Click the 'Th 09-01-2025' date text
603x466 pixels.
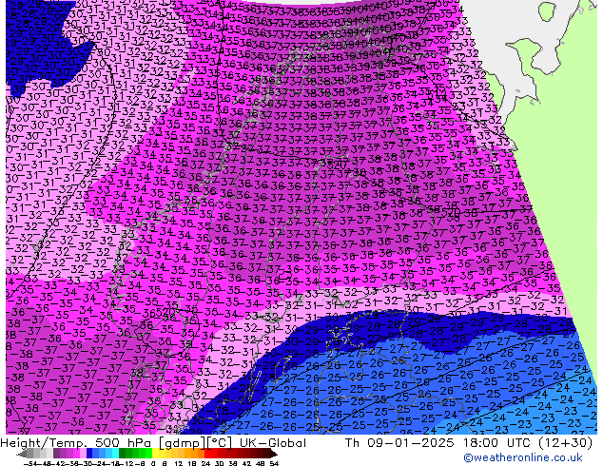tap(399, 443)
